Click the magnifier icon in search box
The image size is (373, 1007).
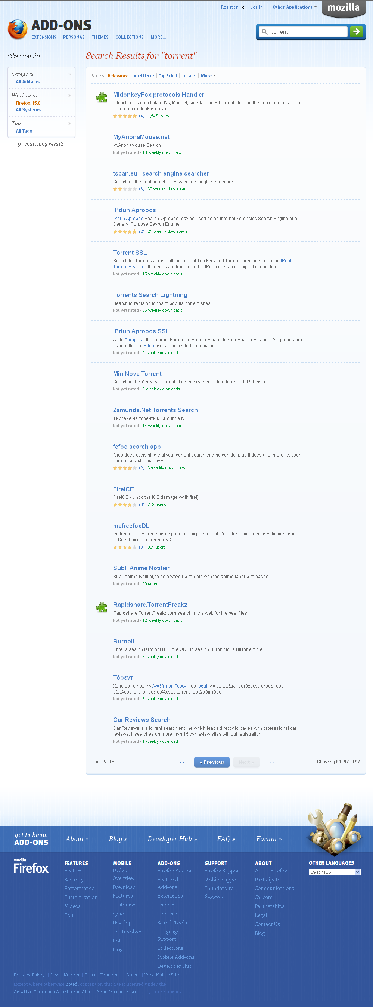click(x=265, y=32)
